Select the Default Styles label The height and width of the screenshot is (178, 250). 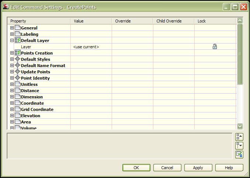[35, 59]
